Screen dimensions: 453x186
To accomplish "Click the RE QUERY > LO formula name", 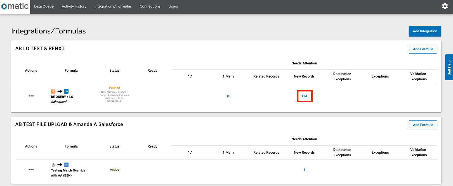I will [x=62, y=97].
